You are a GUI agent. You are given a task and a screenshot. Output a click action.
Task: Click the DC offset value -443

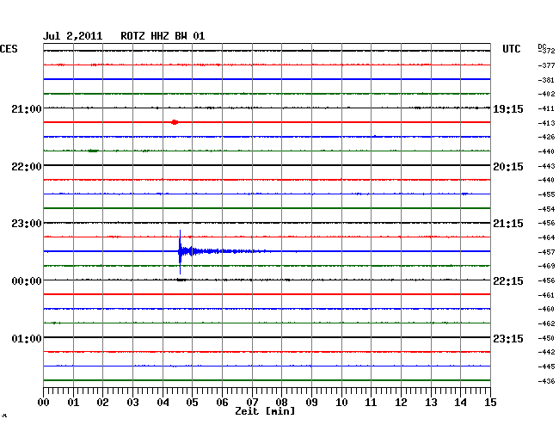tap(546, 166)
